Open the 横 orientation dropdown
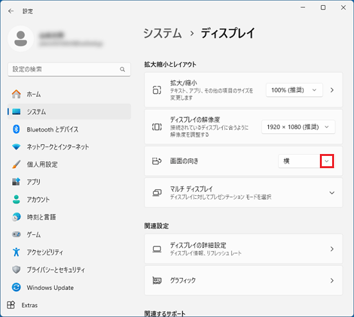Image resolution: width=354 pixels, height=317 pixels. [306, 161]
